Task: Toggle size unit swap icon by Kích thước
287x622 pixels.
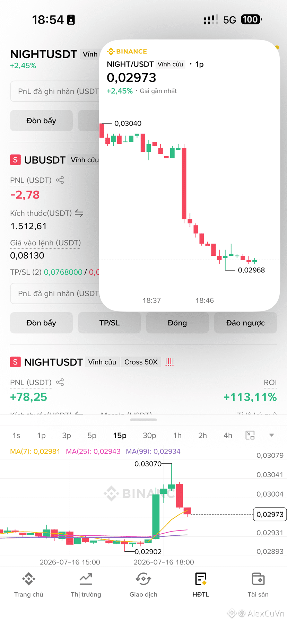Action: [79, 213]
